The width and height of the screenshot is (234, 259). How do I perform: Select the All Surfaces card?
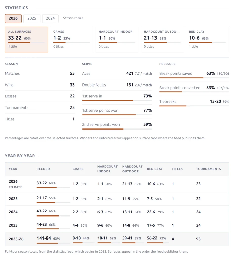26,39
